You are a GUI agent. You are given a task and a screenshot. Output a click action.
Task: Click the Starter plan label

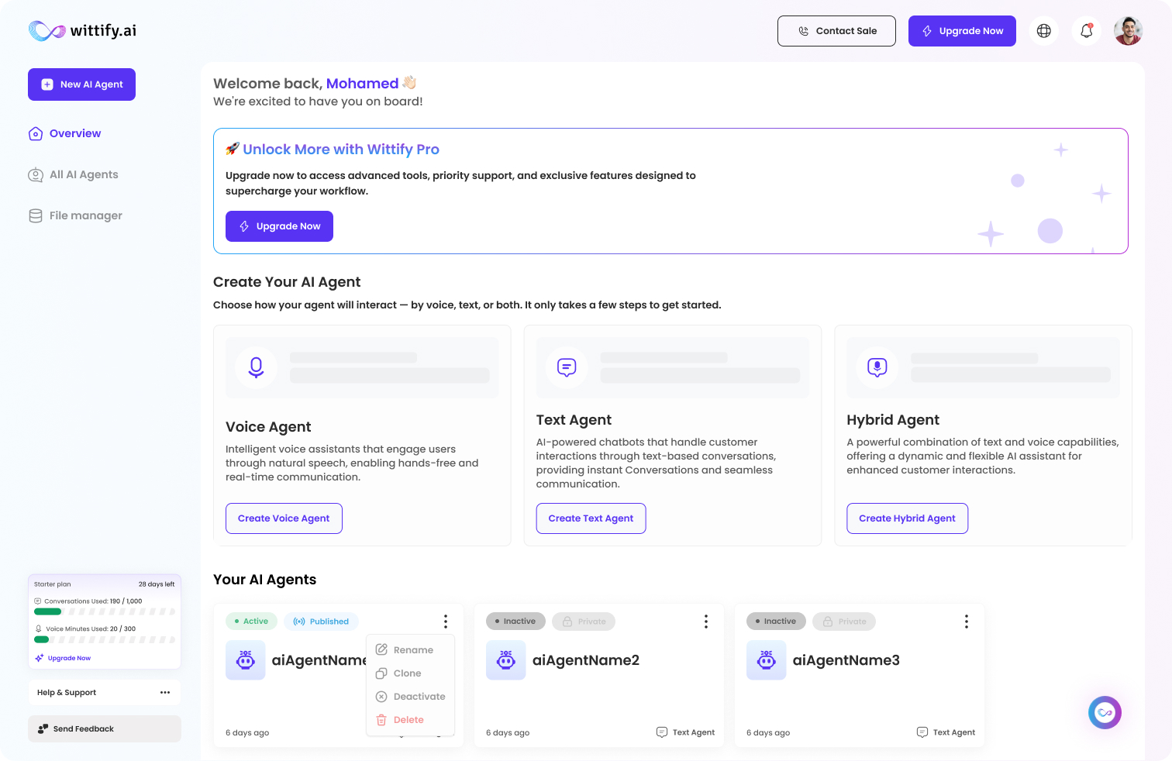tap(53, 584)
